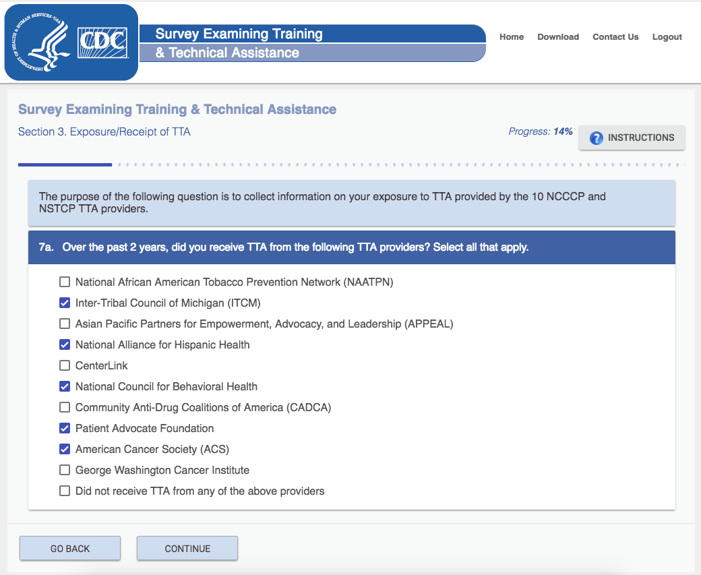Uncheck National Alliance for Hispanic Health
The image size is (701, 575).
coord(65,344)
